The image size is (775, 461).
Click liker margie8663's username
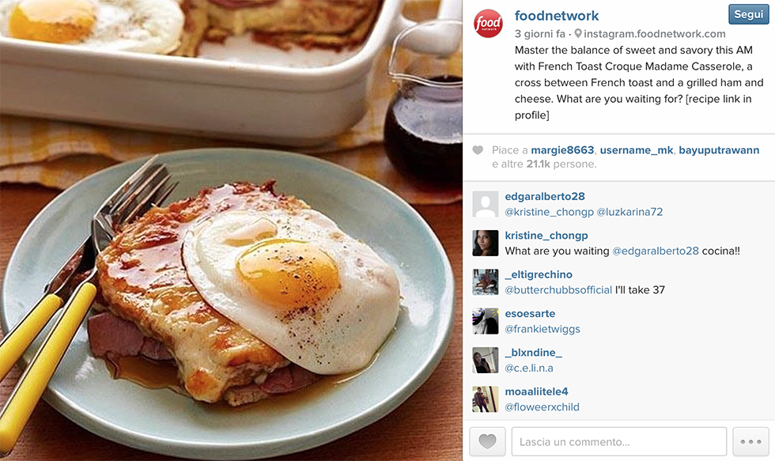click(x=562, y=150)
